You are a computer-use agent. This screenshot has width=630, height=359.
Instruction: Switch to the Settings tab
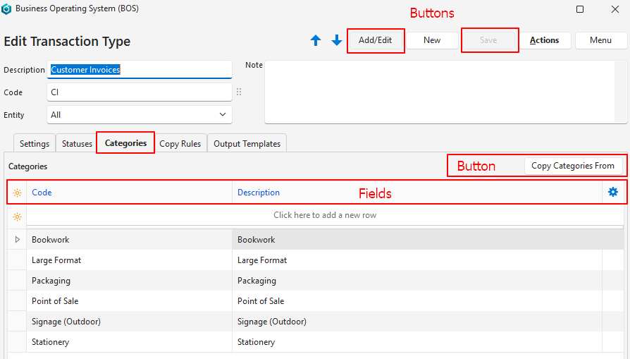coord(35,144)
